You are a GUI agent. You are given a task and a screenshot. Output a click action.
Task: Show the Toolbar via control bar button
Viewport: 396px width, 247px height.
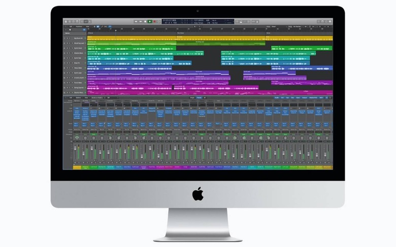tap(77, 22)
